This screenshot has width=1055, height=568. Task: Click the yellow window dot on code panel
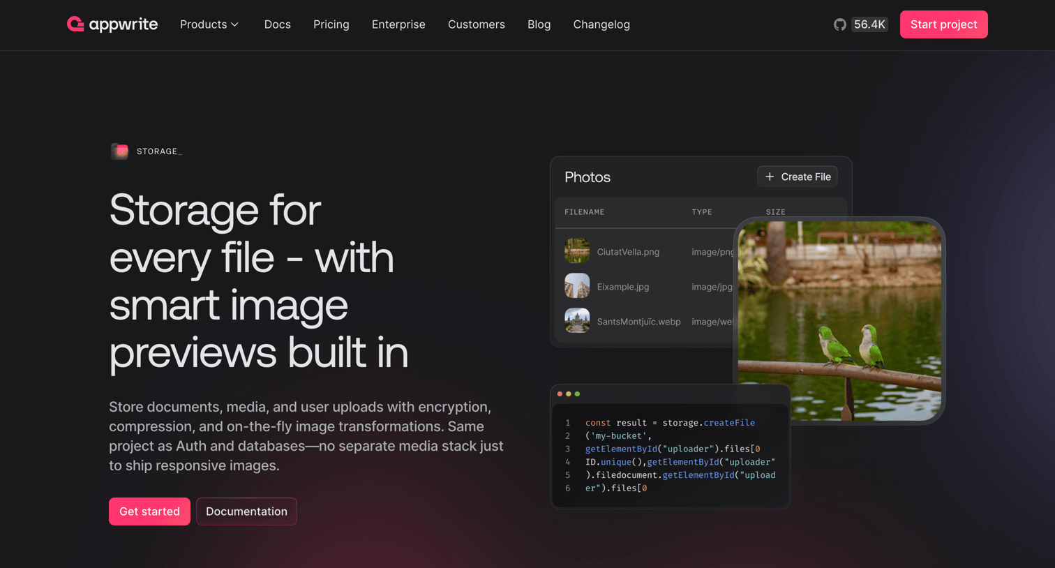click(569, 394)
